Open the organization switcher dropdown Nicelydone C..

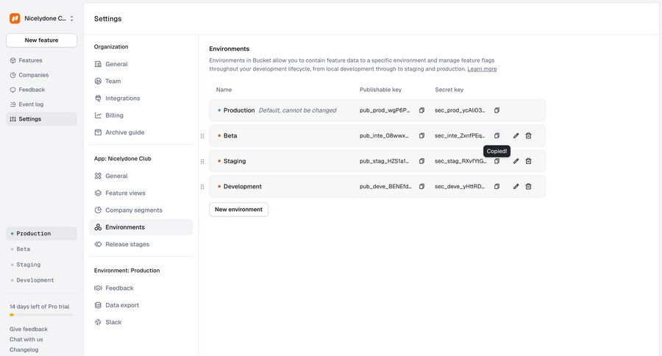point(42,18)
